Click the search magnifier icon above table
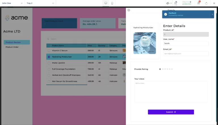 click(x=48, y=39)
